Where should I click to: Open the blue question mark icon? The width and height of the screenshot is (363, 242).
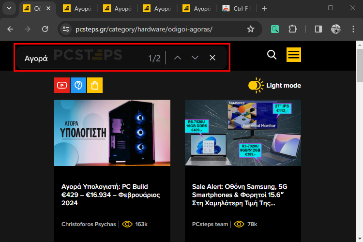pos(78,85)
